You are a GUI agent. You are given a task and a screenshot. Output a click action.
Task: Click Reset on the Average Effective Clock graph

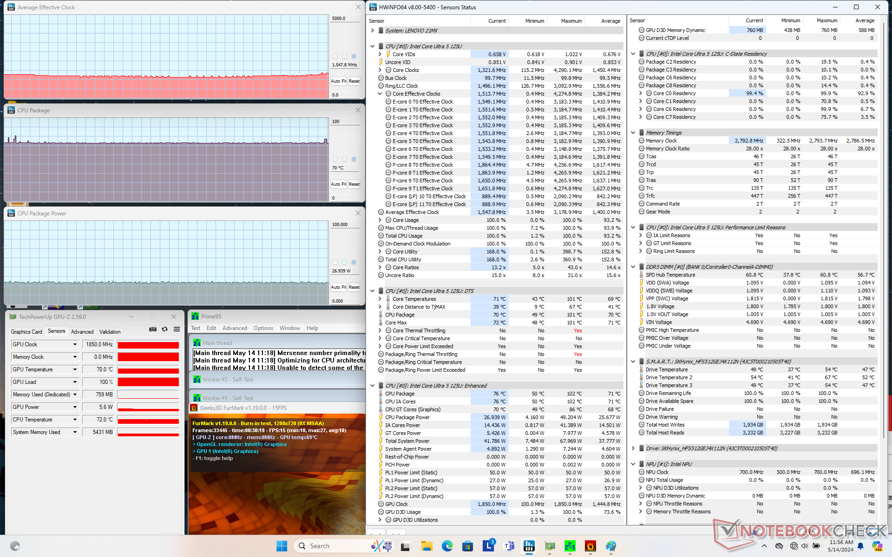(354, 81)
